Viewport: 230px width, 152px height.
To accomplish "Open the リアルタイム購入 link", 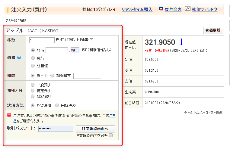I will [x=137, y=10].
